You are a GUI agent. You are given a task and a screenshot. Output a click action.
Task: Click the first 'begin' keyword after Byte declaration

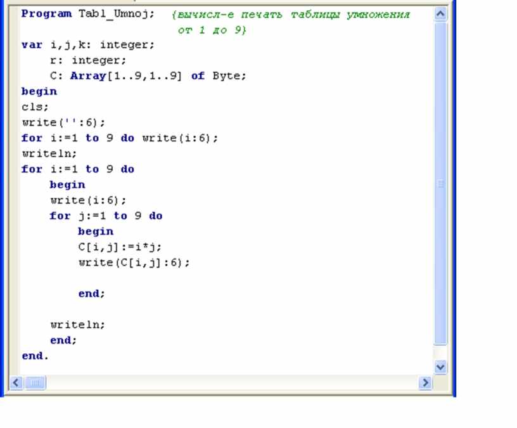point(39,91)
